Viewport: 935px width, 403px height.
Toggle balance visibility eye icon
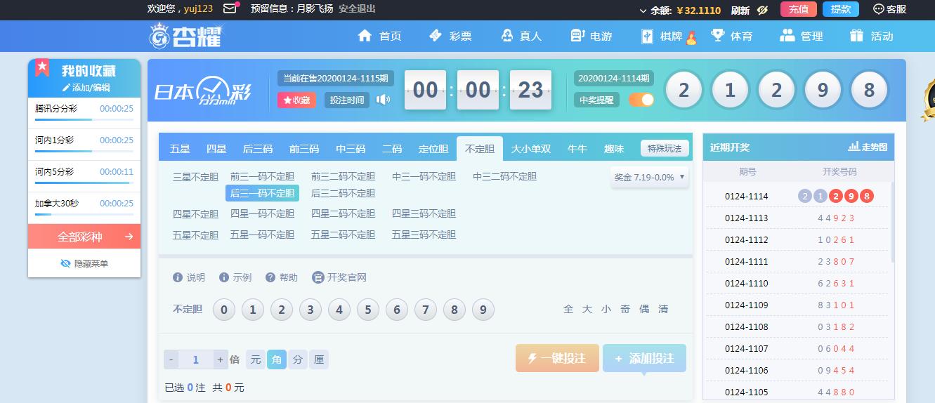pos(762,10)
